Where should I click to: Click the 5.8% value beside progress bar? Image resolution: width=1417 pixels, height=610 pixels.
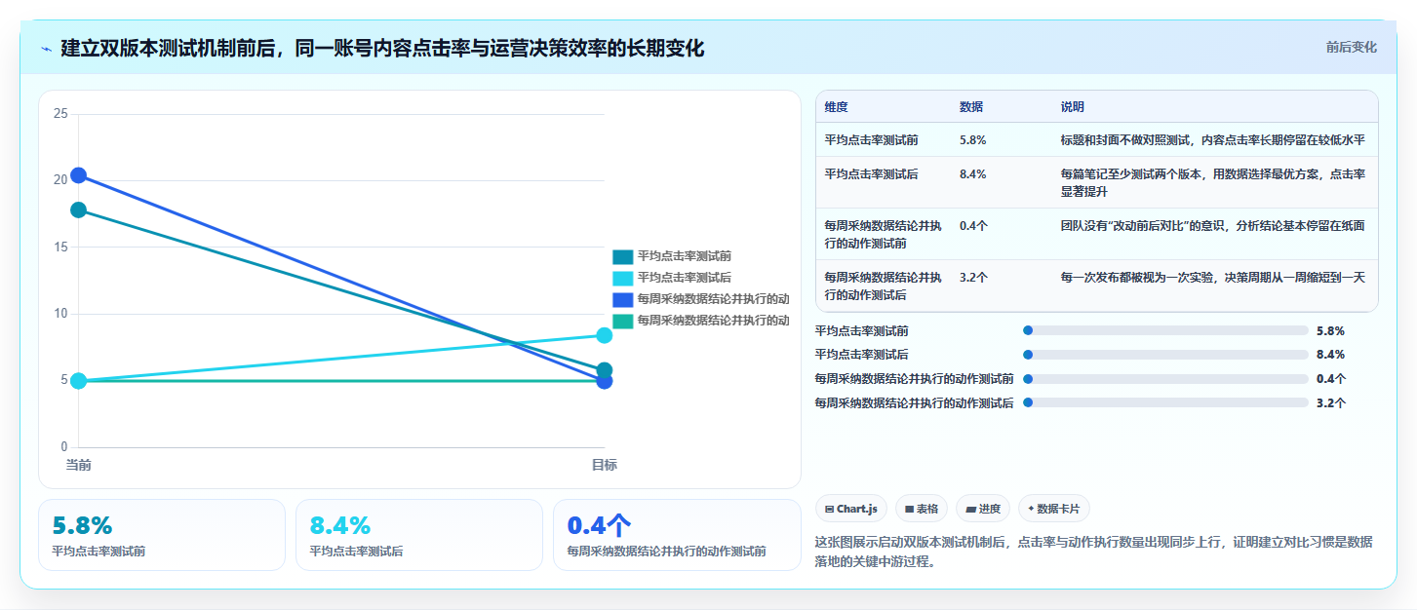click(x=1330, y=331)
